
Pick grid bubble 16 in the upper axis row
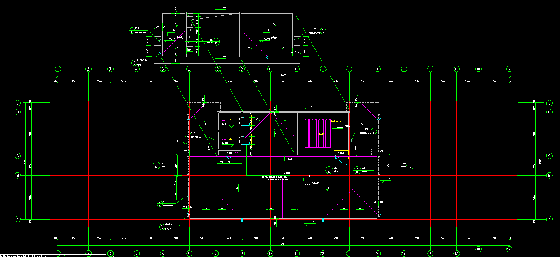coord(430,69)
